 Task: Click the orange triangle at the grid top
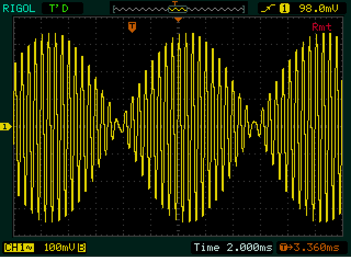coord(178,20)
